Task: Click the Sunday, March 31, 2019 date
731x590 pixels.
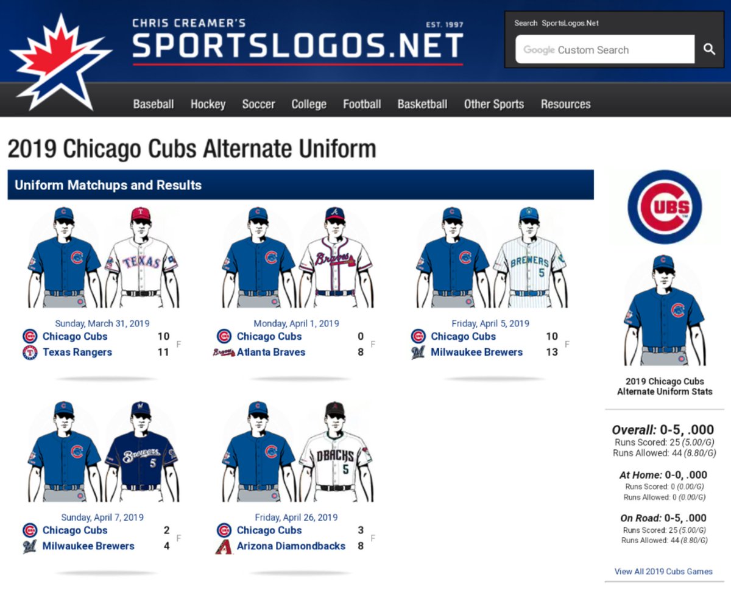Action: [x=102, y=323]
